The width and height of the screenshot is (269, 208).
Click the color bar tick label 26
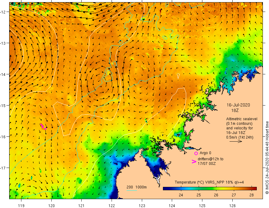pyautogui.click(x=216, y=195)
